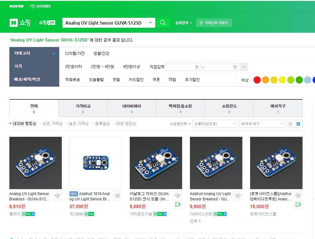Viewport: 315px width, 239px height.
Task: Switch to grid view icon
Action: (298, 124)
